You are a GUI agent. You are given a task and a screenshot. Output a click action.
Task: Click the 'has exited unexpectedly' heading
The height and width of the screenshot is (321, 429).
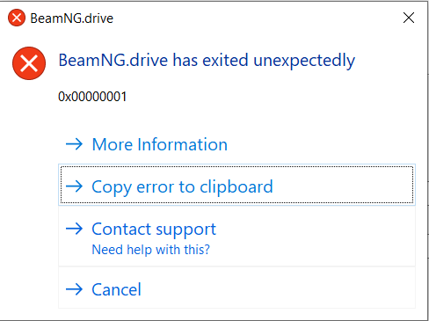click(x=264, y=61)
